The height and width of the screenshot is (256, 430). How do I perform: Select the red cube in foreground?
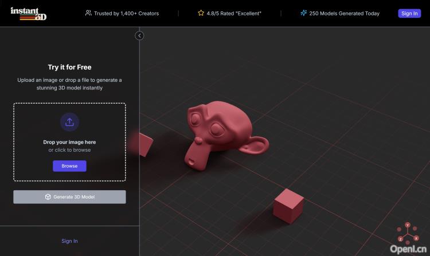pyautogui.click(x=288, y=206)
